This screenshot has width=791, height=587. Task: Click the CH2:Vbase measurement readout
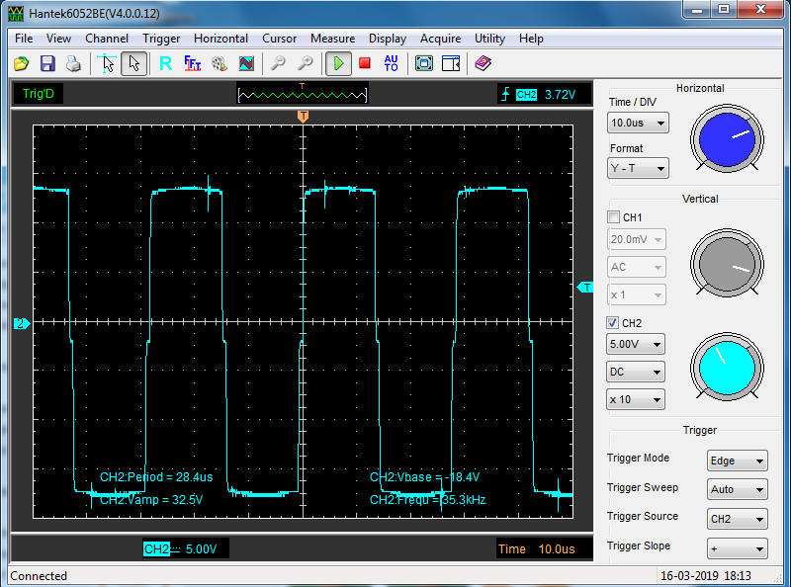pos(425,477)
